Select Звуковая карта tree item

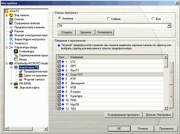coord(29,88)
